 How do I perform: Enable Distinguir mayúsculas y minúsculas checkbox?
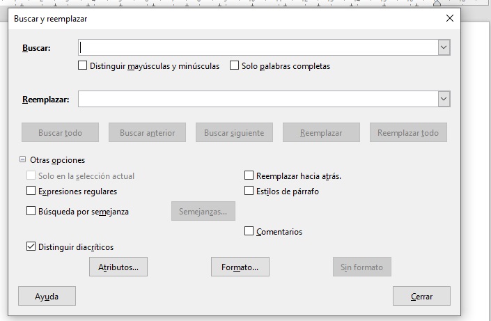tap(83, 65)
